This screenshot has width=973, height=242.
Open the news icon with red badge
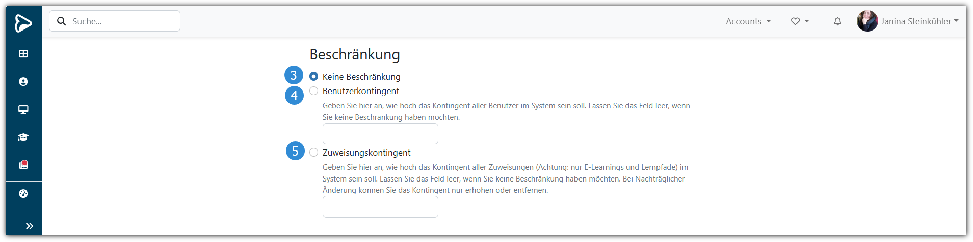[x=23, y=165]
